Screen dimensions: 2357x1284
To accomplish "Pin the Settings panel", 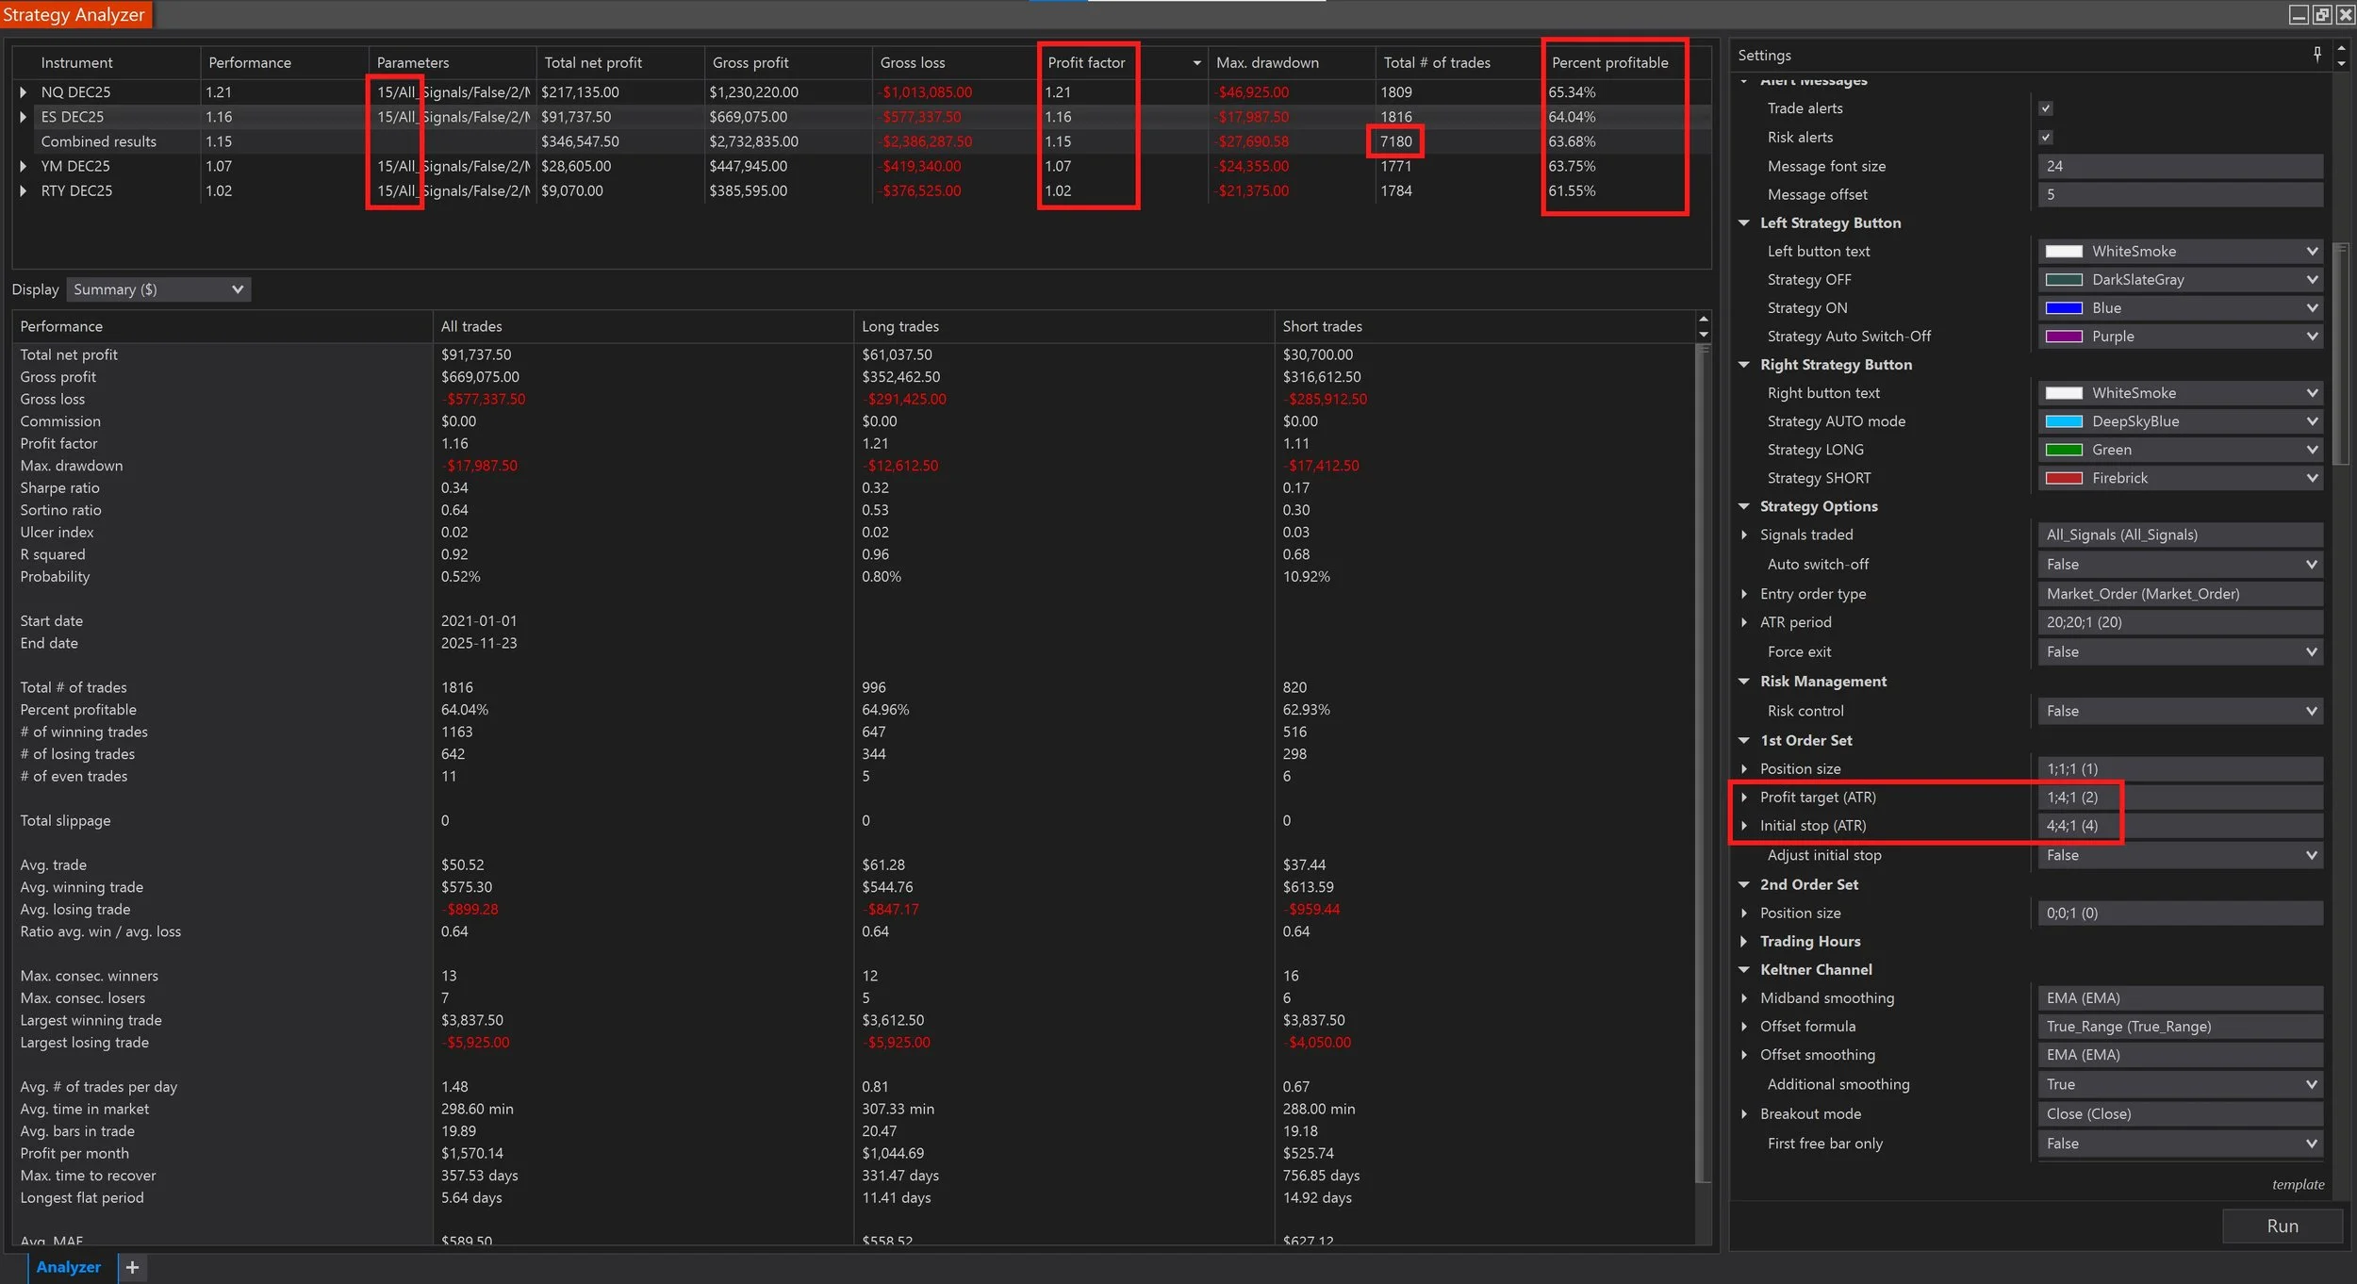I will tap(2316, 55).
